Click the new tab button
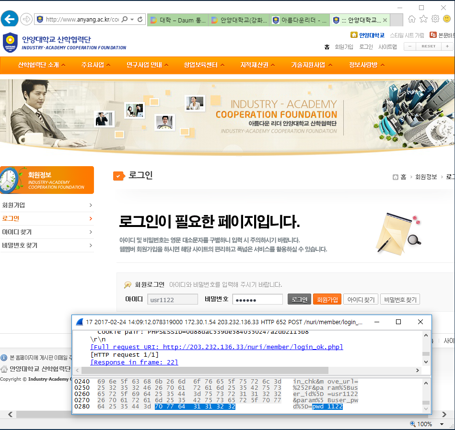Screen dimensions: 455x430 pyautogui.click(x=397, y=20)
